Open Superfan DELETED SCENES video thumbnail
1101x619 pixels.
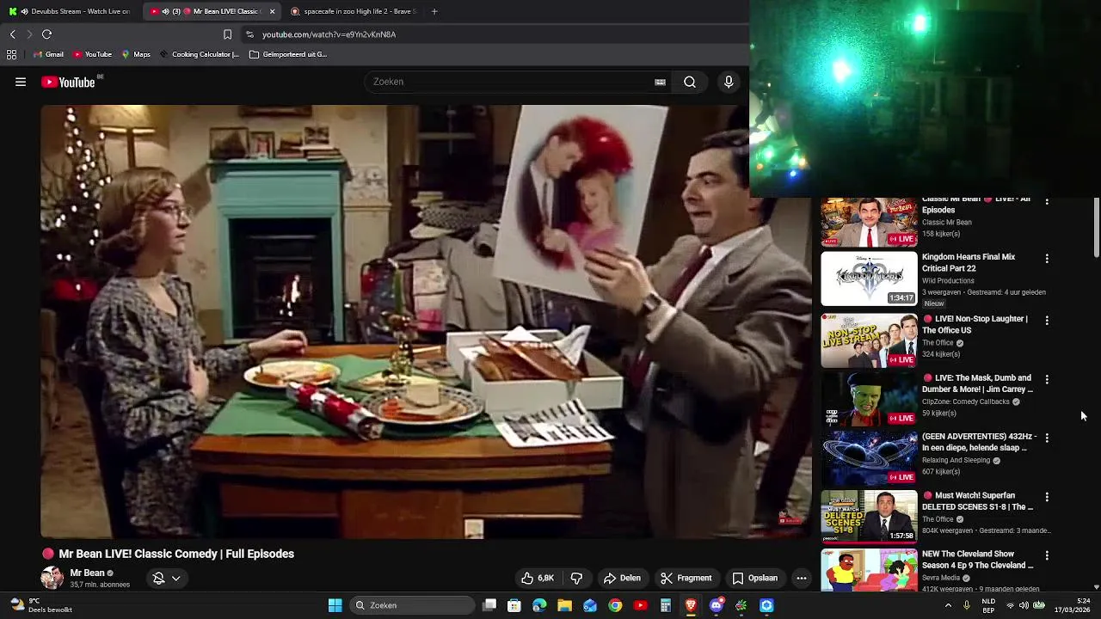tap(869, 518)
